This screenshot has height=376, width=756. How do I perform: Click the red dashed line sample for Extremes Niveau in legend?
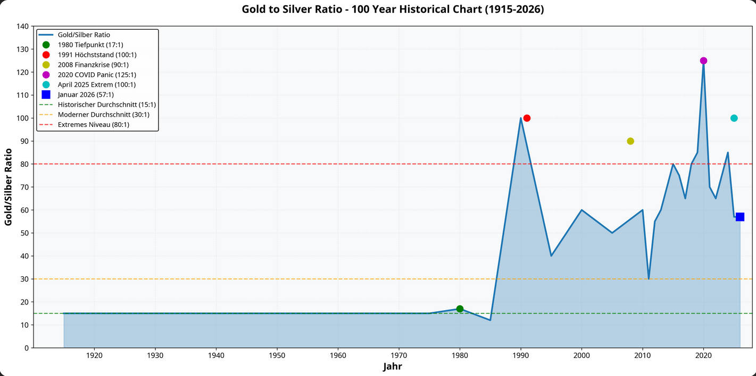pos(46,125)
